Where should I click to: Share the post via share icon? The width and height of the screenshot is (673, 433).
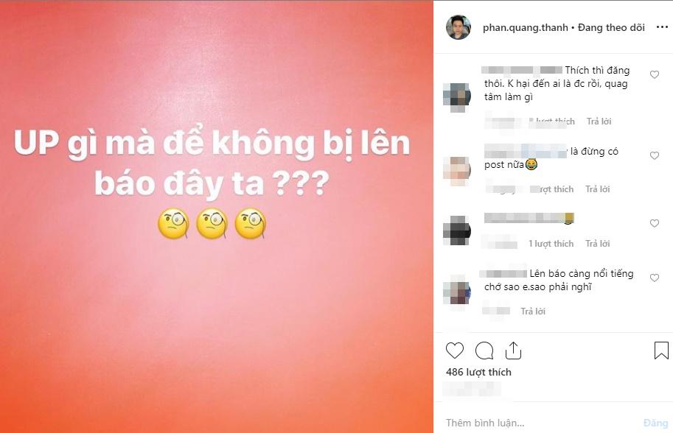click(513, 351)
